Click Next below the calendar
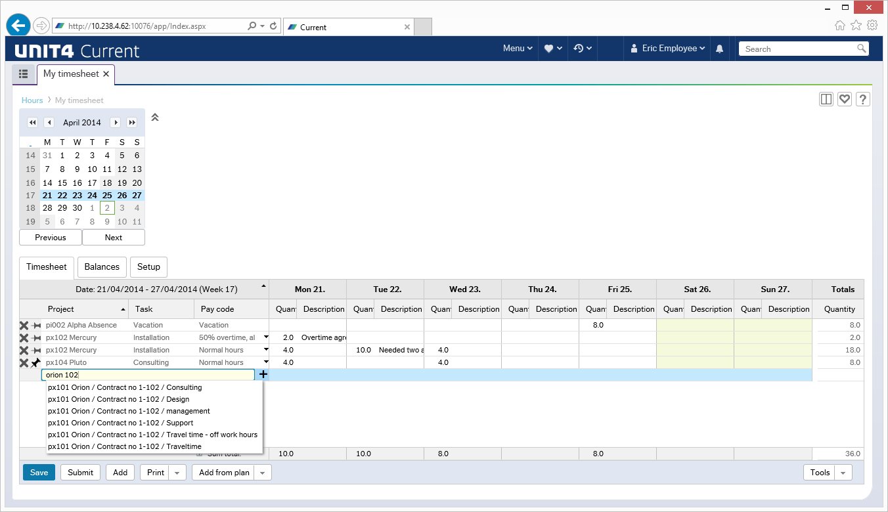The height and width of the screenshot is (512, 888). tap(113, 237)
